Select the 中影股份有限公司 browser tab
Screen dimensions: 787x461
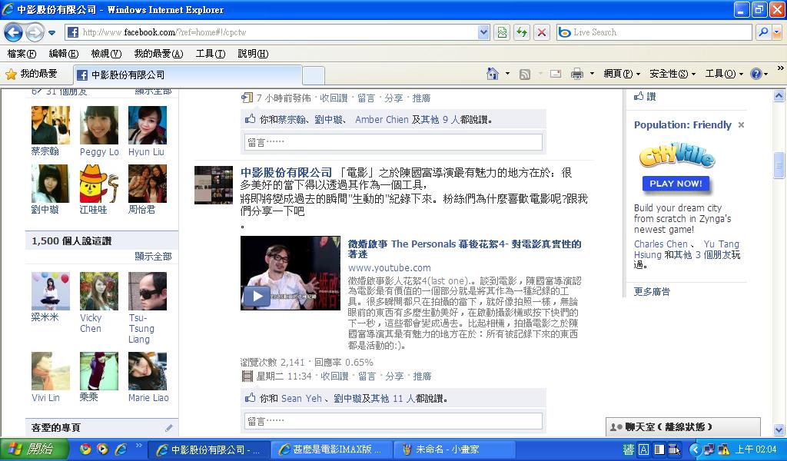click(x=188, y=75)
